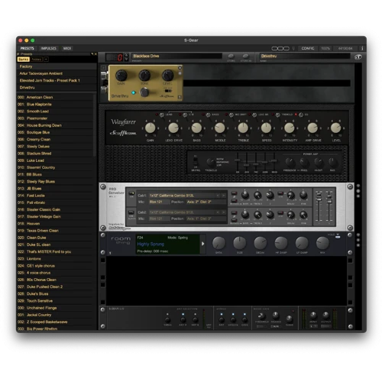Click the Wayfarer amp TREBLE knob

tap(243, 128)
